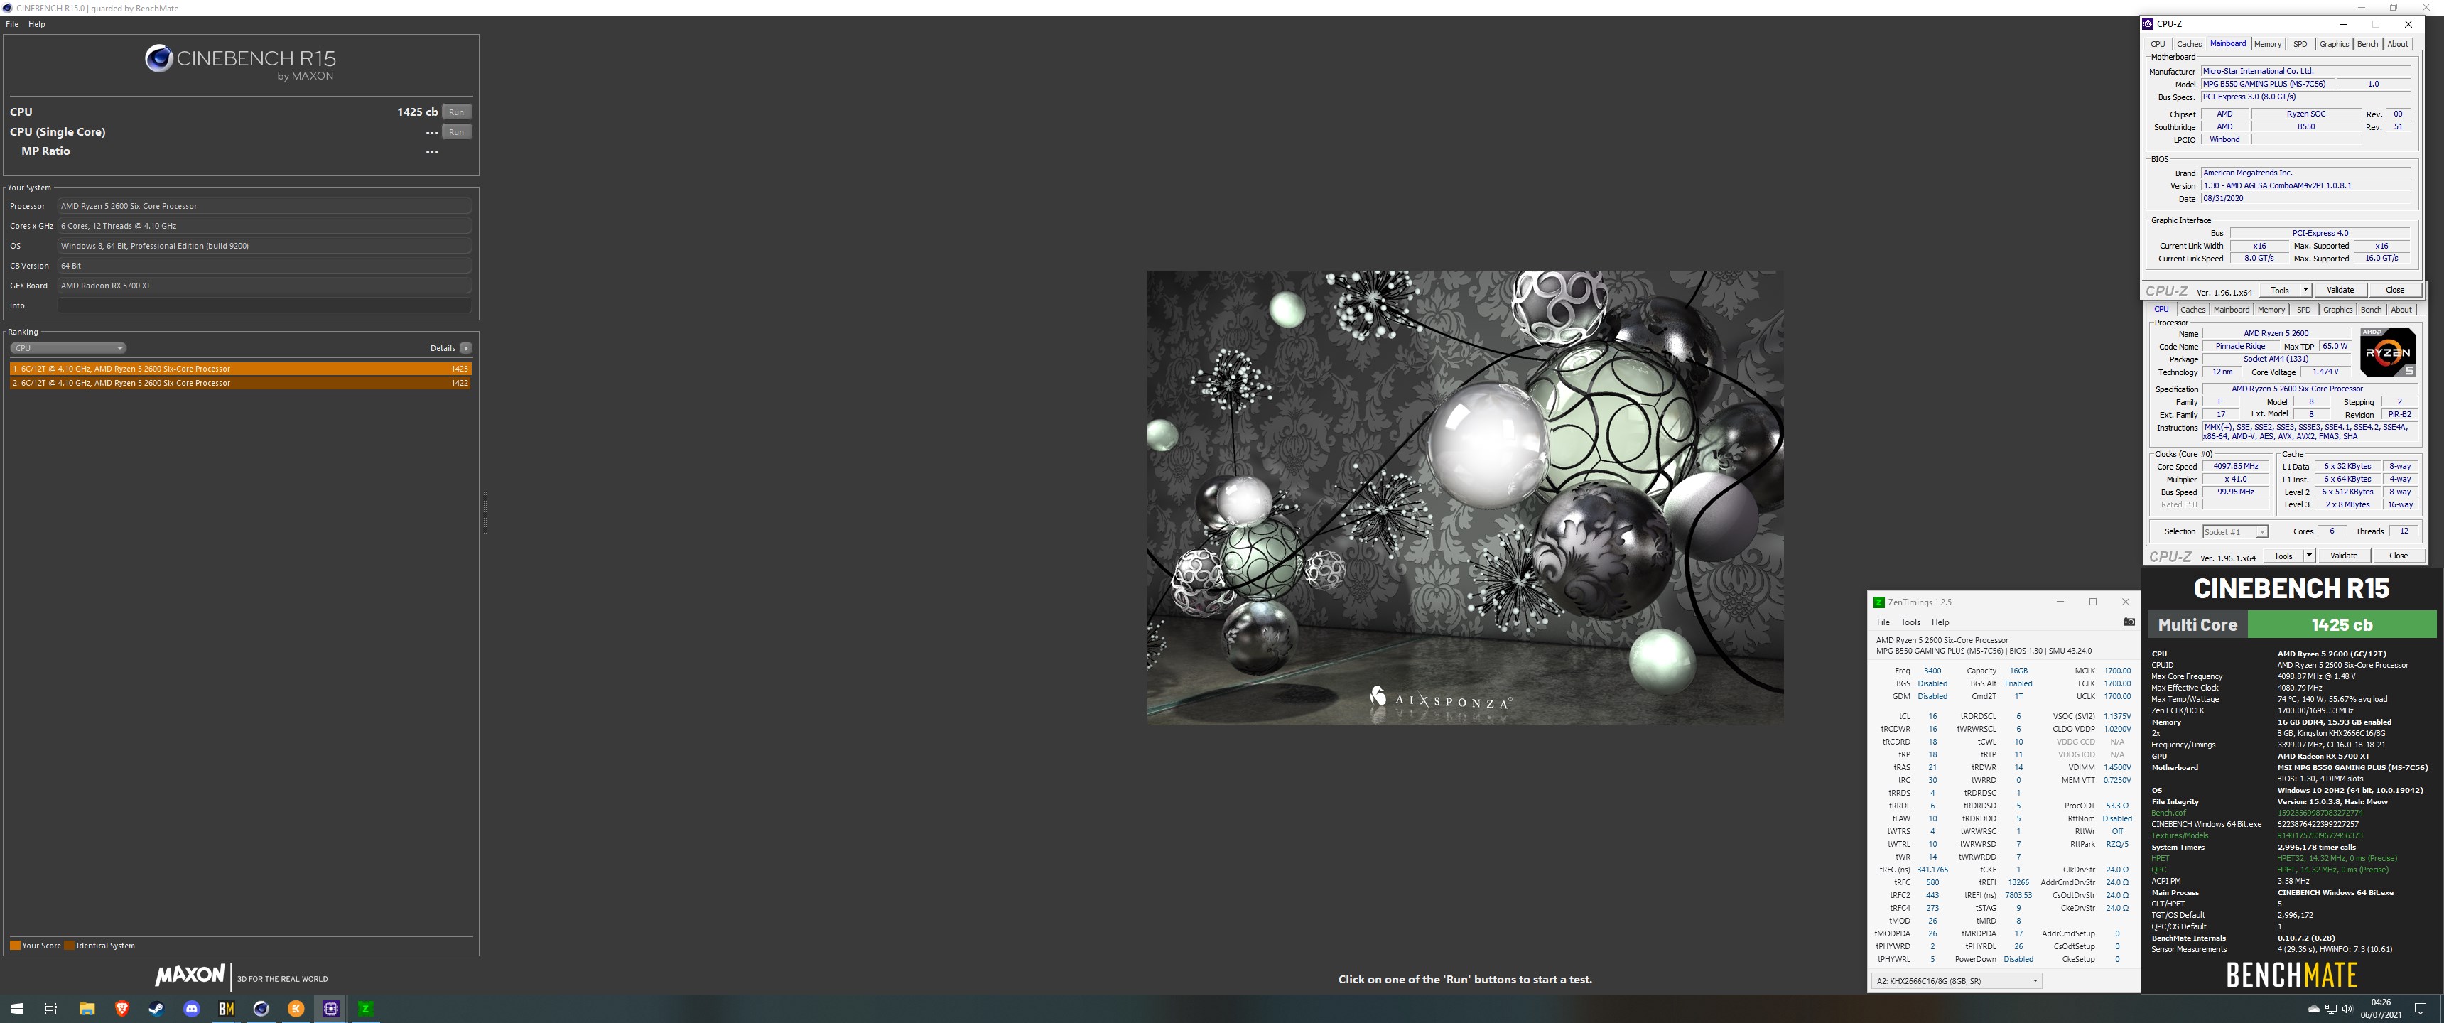
Task: Take a screenshot with ZenTimings camera icon
Action: [x=2128, y=622]
